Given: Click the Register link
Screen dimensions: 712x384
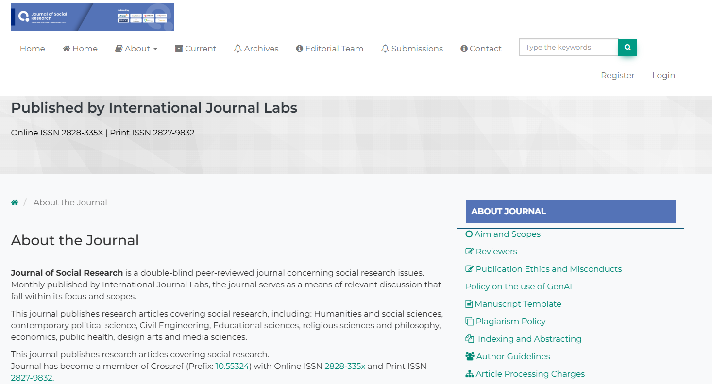Looking at the screenshot, I should (617, 75).
